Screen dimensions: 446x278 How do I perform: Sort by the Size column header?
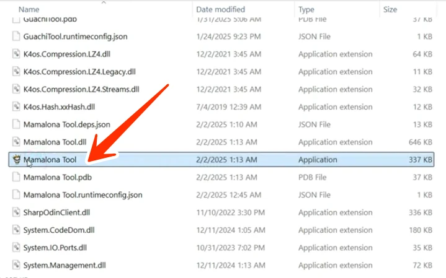(390, 9)
